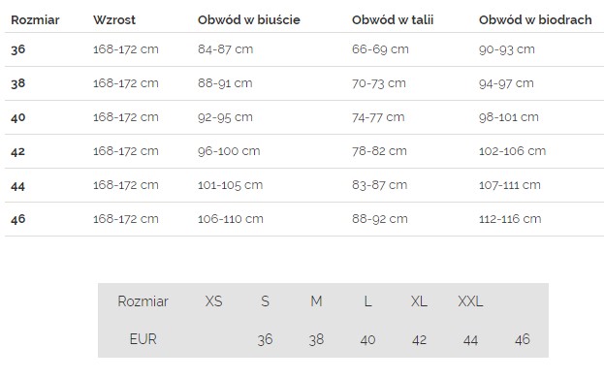Viewport: 604px width, 379px height.
Task: Click the size 40 row label
Action: [18, 117]
